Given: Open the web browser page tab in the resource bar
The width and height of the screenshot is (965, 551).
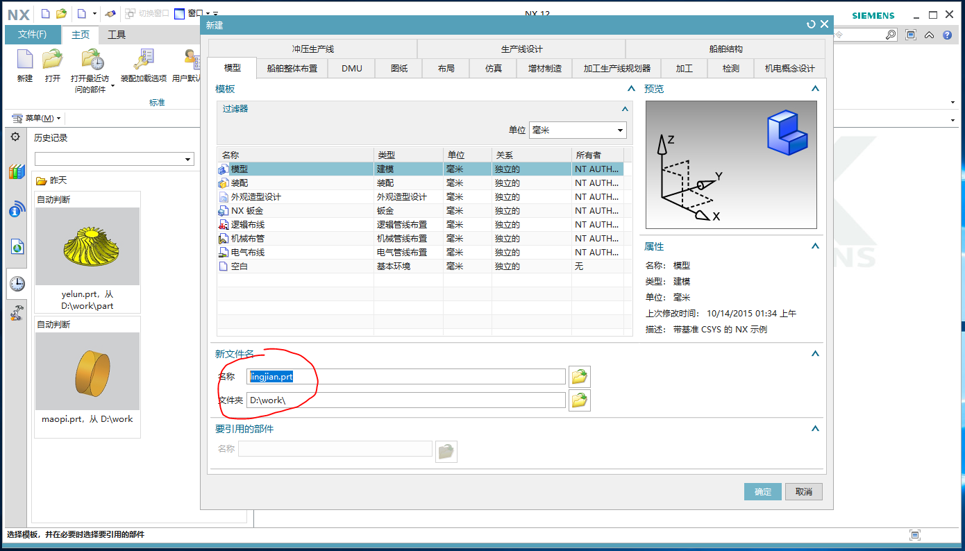Looking at the screenshot, I should click(17, 246).
